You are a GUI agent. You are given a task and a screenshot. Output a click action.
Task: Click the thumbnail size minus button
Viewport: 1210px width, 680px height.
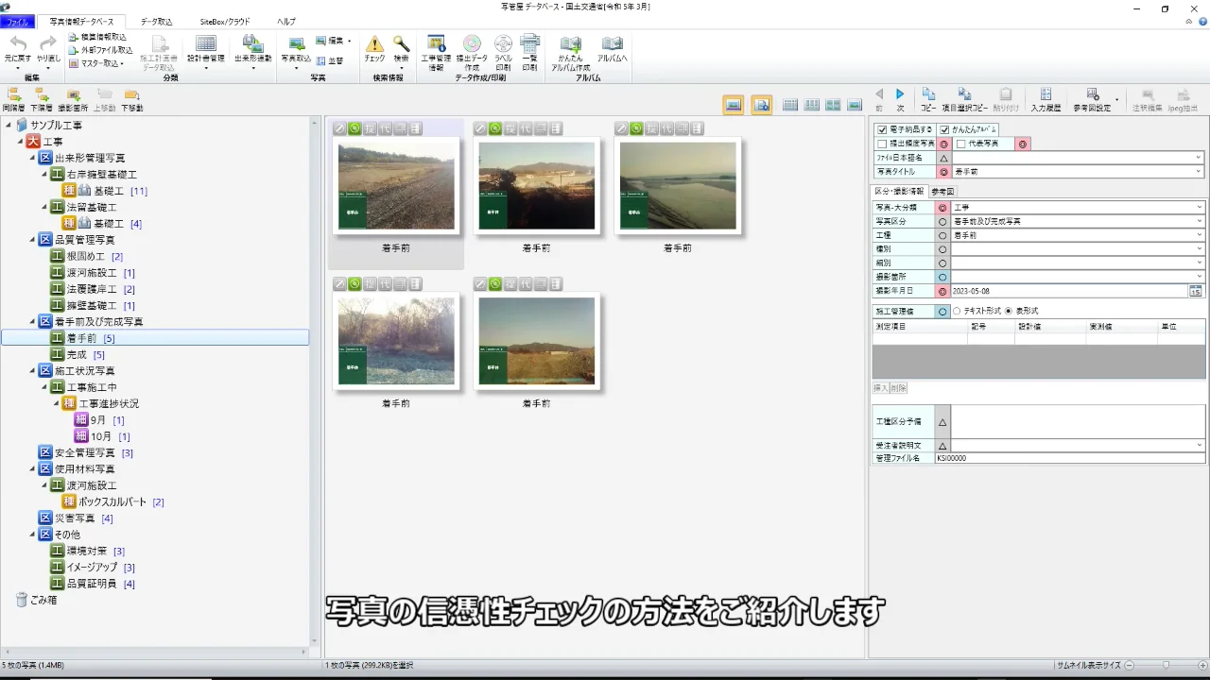[x=1129, y=665]
